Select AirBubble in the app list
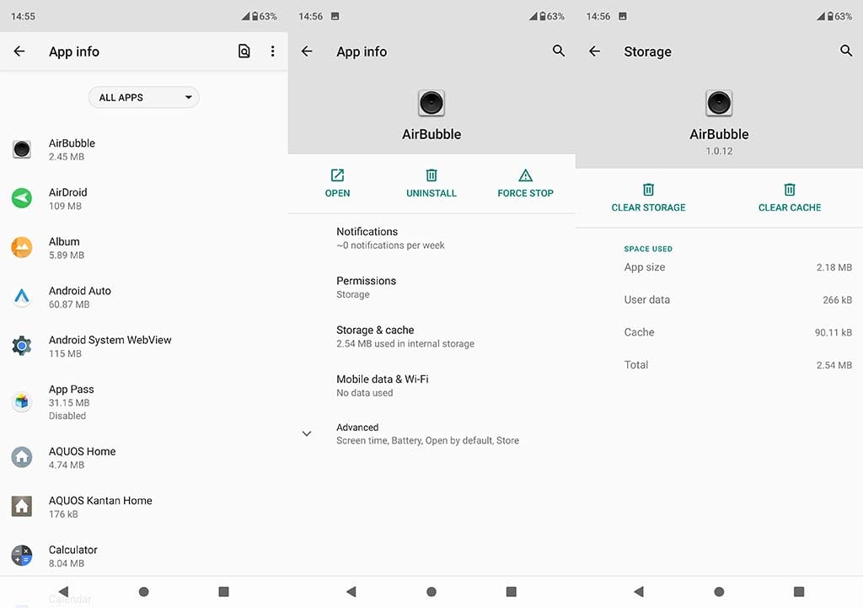The image size is (863, 608). [143, 149]
